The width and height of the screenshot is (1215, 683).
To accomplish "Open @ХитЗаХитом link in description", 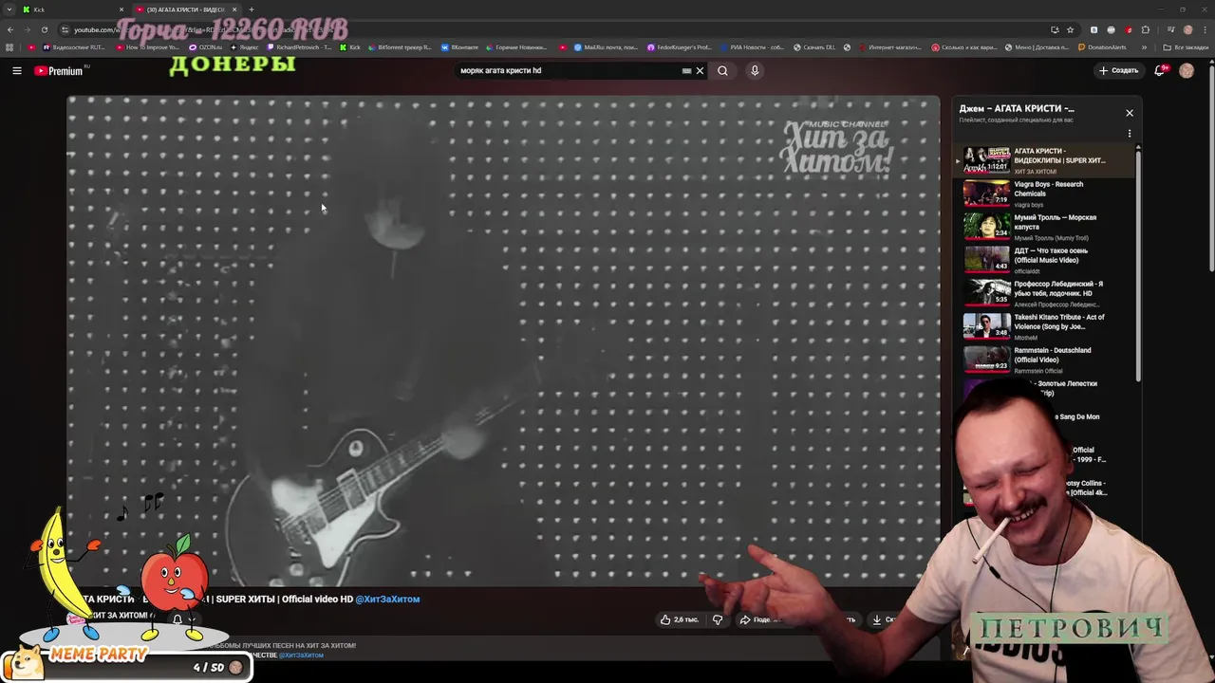I will 301,655.
